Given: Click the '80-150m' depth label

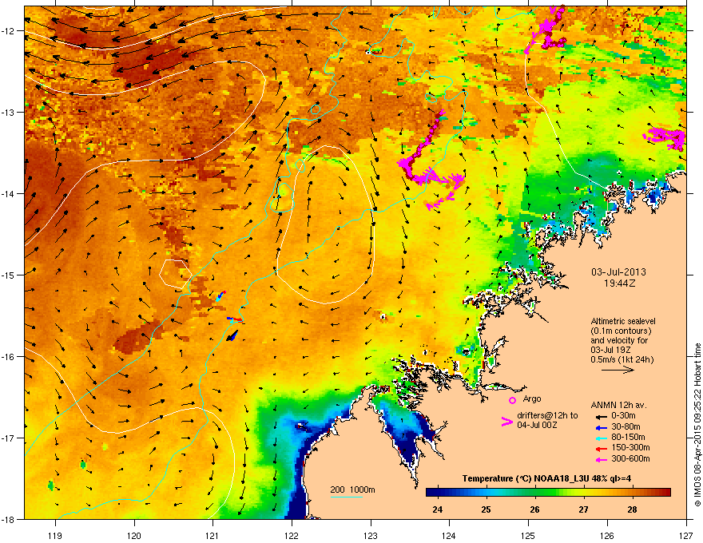Looking at the screenshot, I should coord(628,438).
